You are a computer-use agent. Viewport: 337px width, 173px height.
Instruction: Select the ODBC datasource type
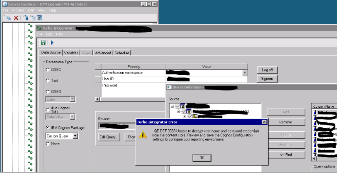pos(48,70)
